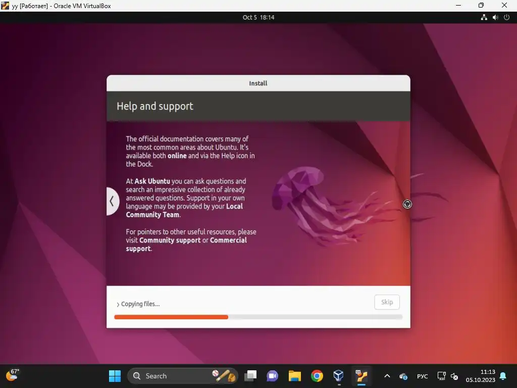Click the Install window title bar
This screenshot has height=388, width=517.
pos(258,83)
